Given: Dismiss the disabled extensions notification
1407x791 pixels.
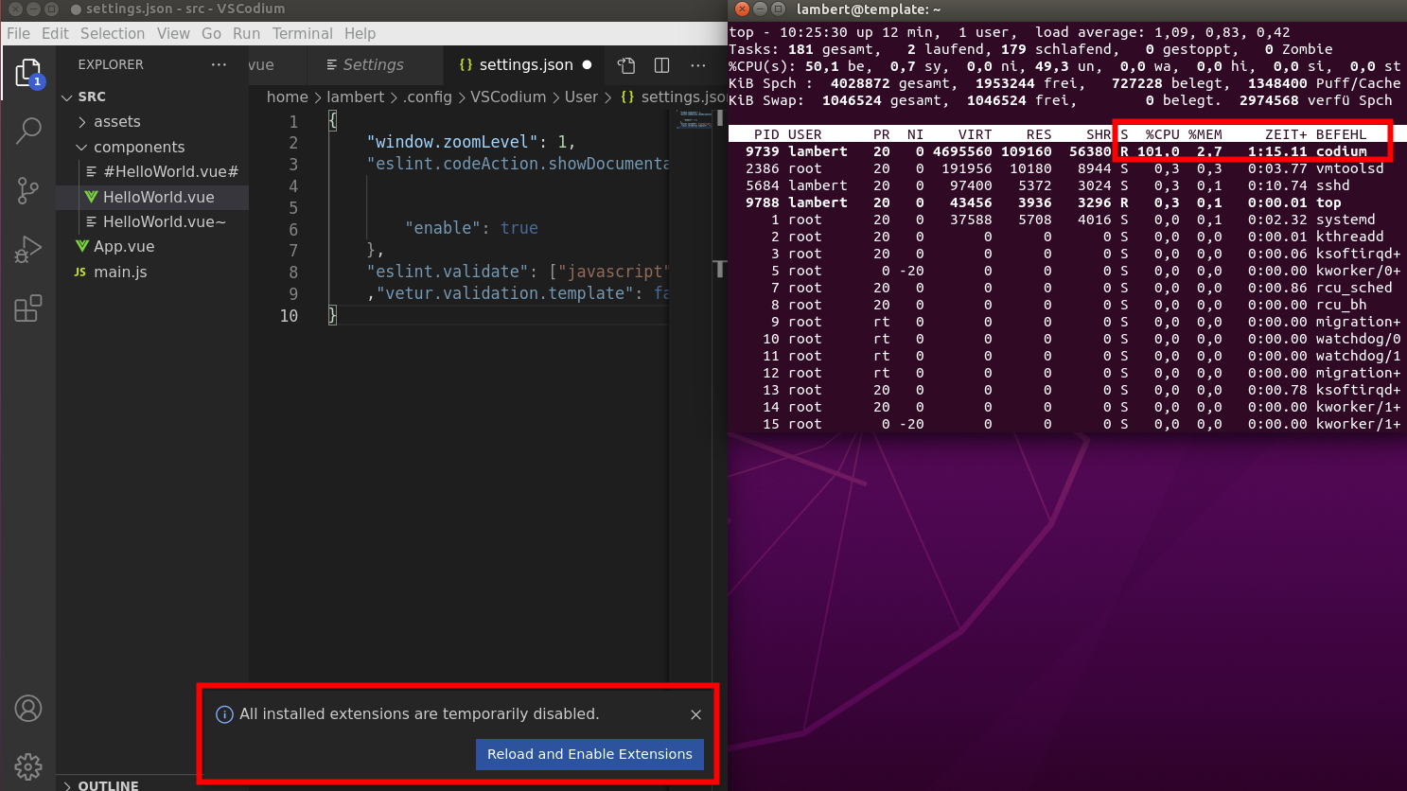Looking at the screenshot, I should pyautogui.click(x=695, y=714).
